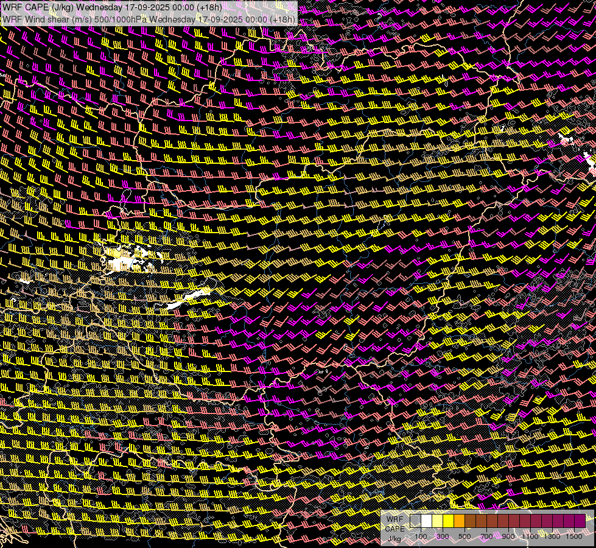This screenshot has height=548, width=596.
Task: Click the CAPE label in the legend
Action: click(395, 529)
